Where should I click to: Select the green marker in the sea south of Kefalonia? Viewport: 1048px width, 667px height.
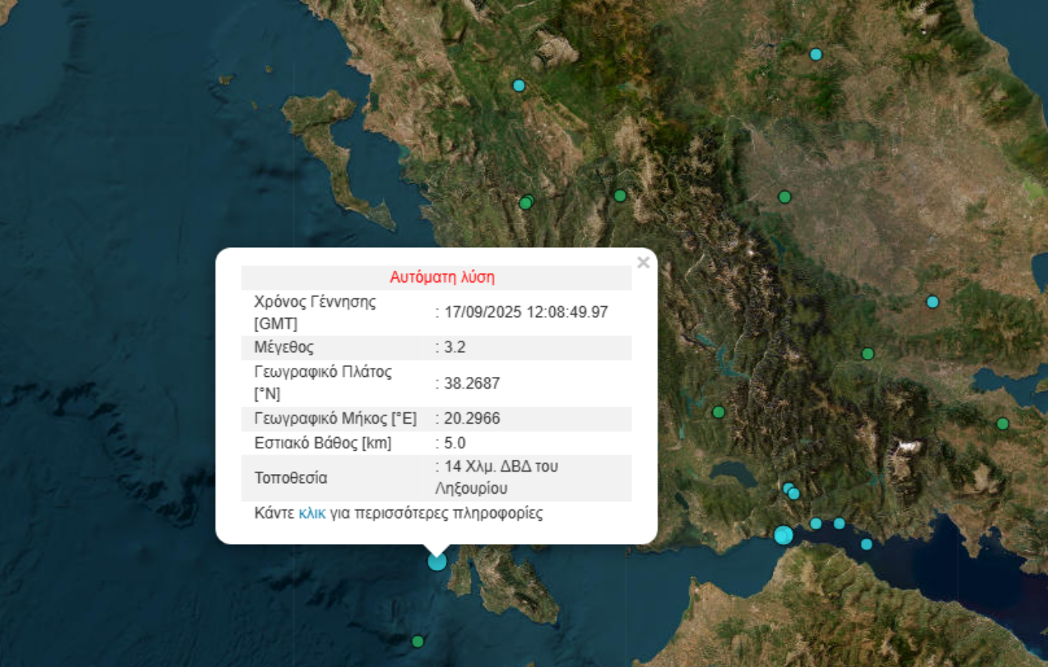418,641
